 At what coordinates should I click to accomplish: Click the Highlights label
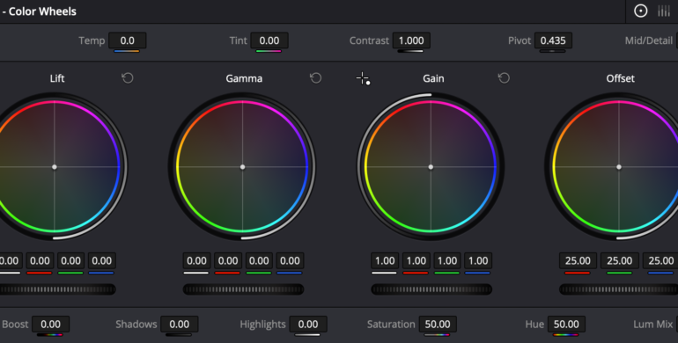point(263,325)
